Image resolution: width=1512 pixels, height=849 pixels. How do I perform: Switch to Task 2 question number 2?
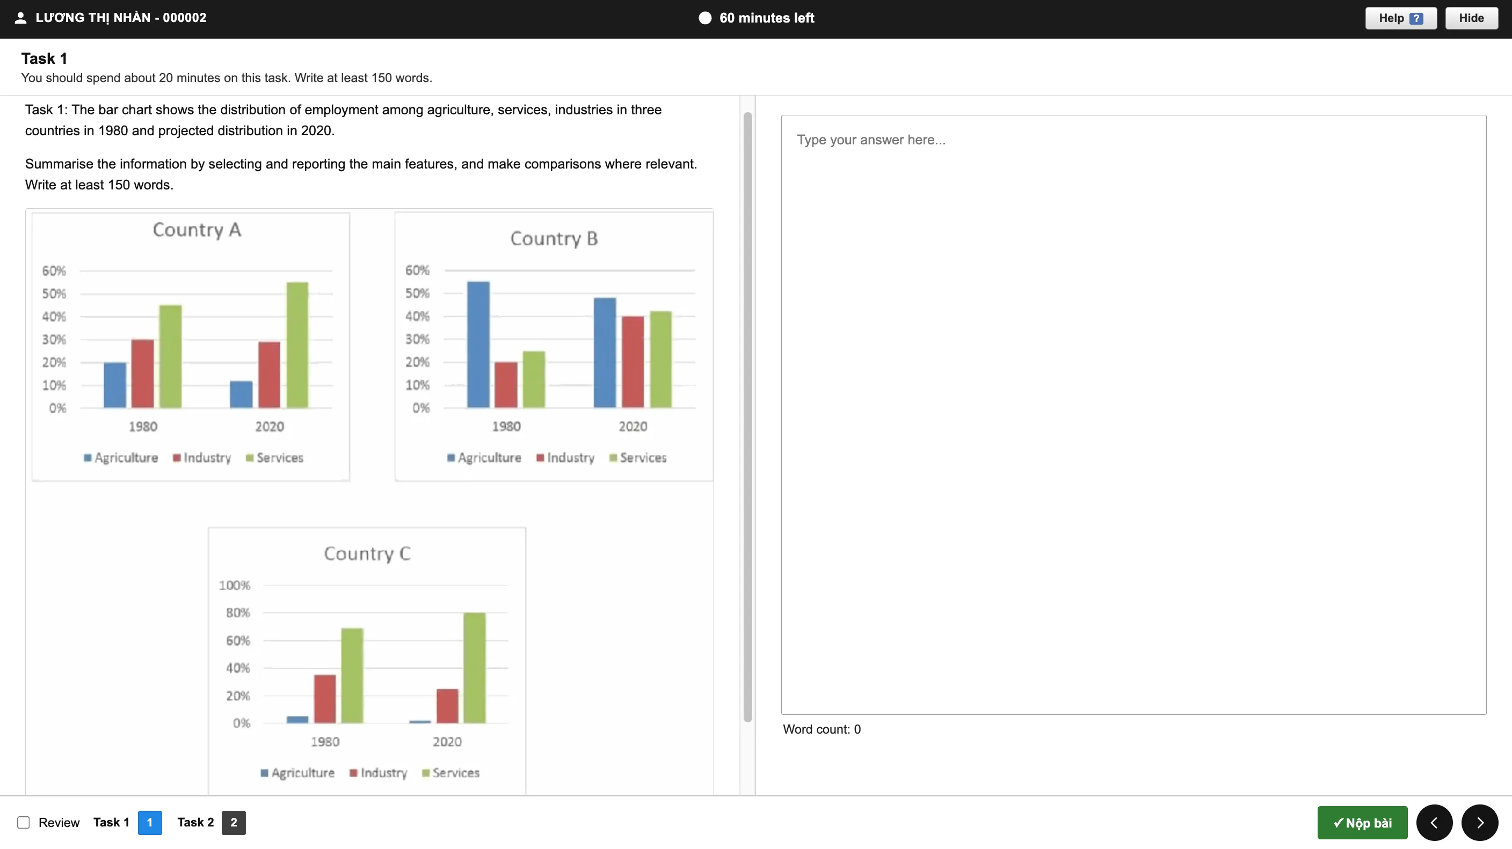[x=234, y=823]
